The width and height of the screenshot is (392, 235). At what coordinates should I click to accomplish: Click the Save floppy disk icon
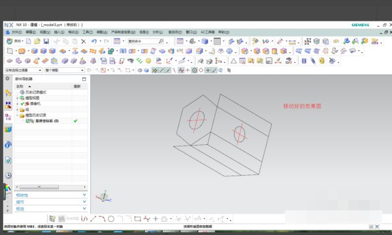click(46, 41)
